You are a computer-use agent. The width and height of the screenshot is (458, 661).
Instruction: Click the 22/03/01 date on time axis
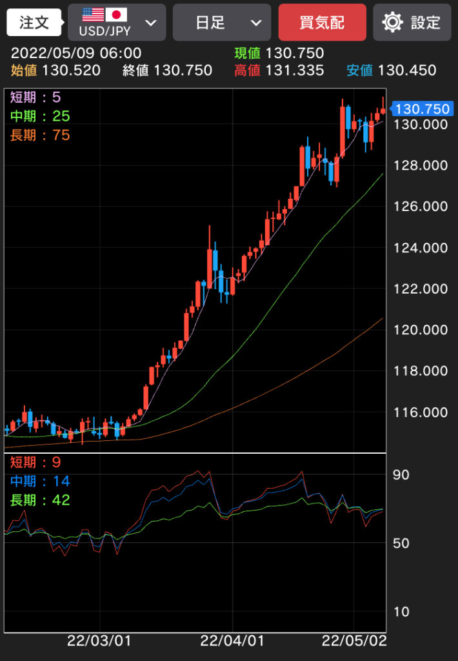pos(99,641)
